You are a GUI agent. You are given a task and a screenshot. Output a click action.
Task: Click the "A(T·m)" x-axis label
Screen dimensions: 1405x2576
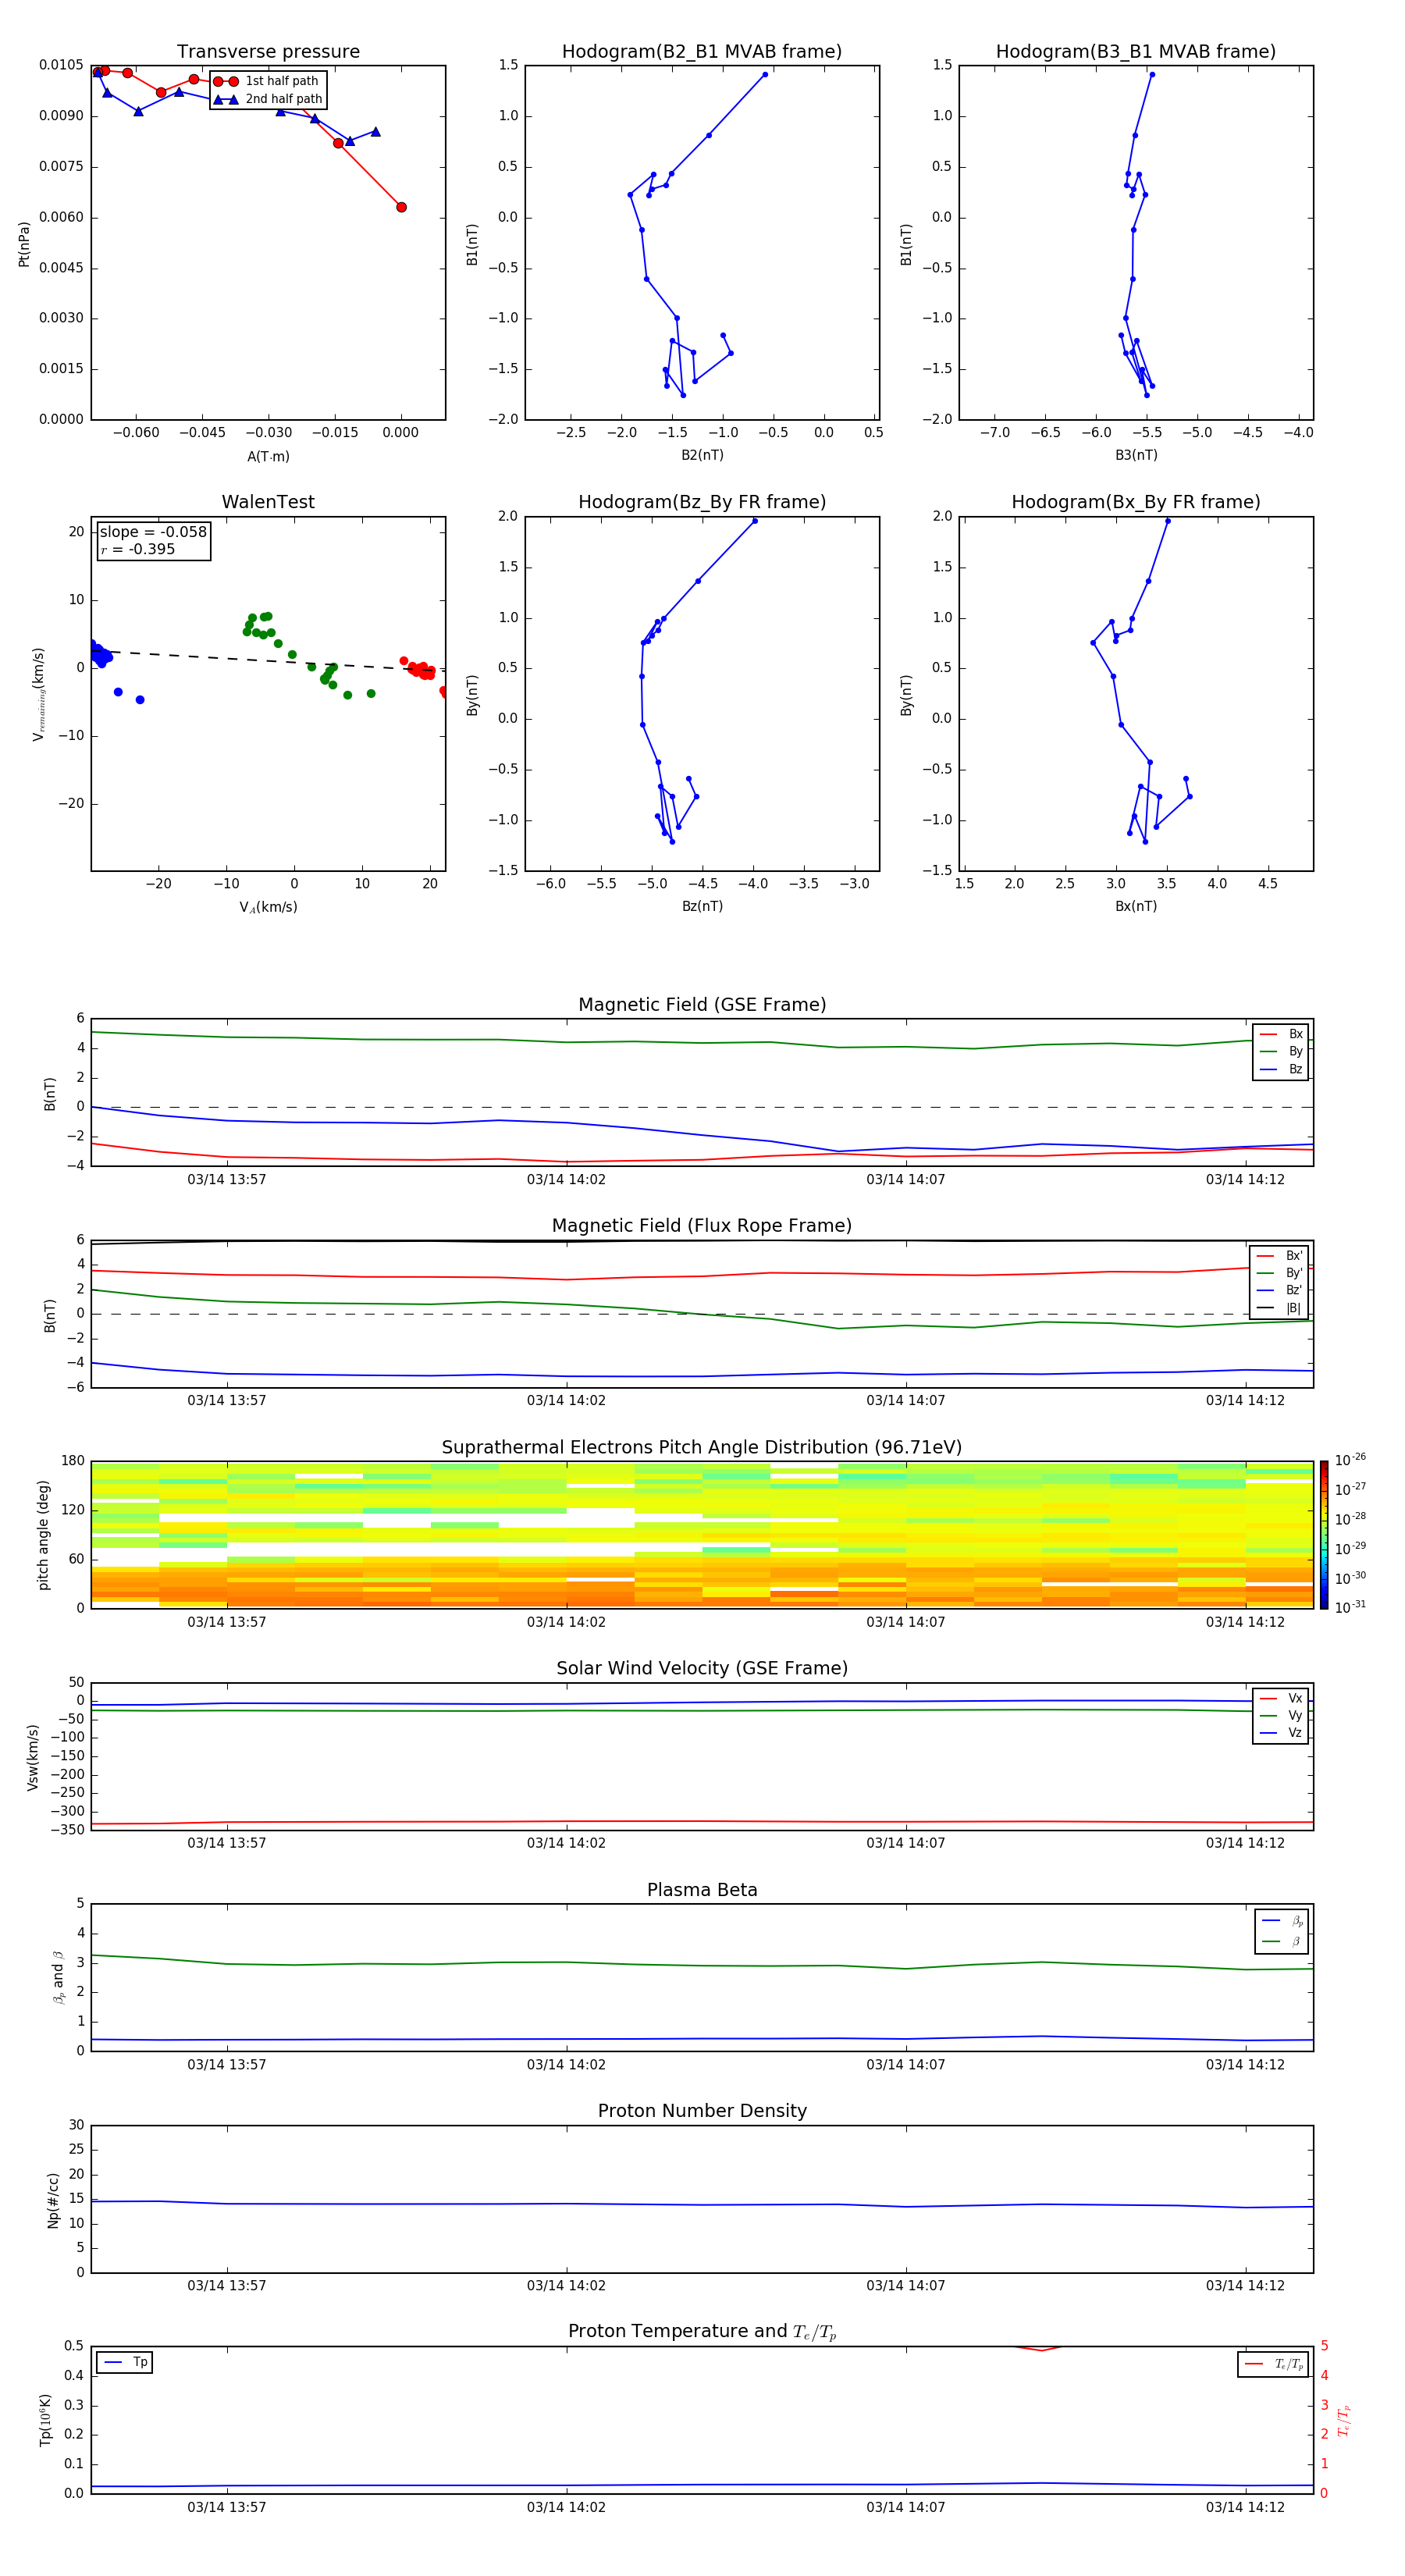click(268, 456)
